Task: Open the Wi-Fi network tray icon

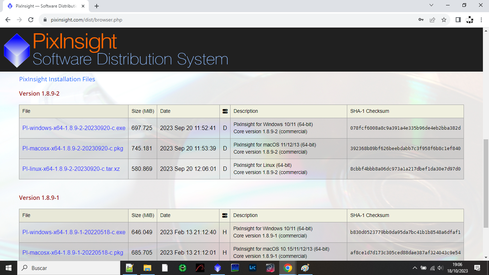Action: [432, 268]
